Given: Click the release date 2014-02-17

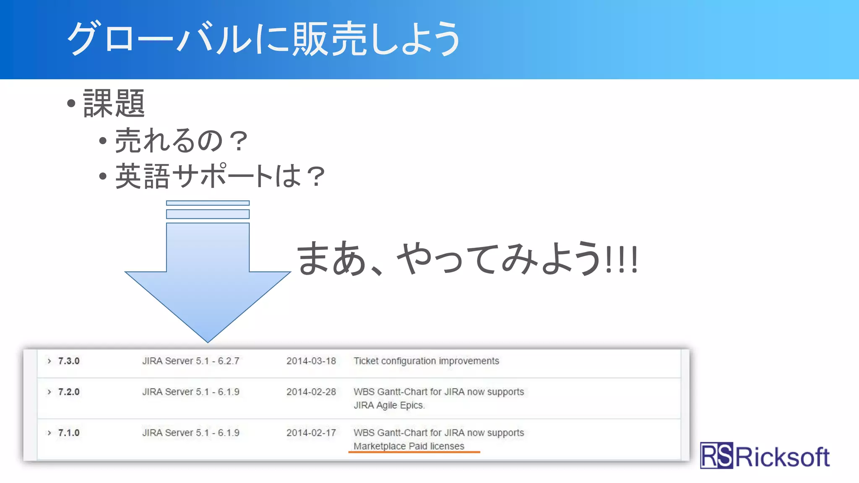Looking at the screenshot, I should pos(311,433).
